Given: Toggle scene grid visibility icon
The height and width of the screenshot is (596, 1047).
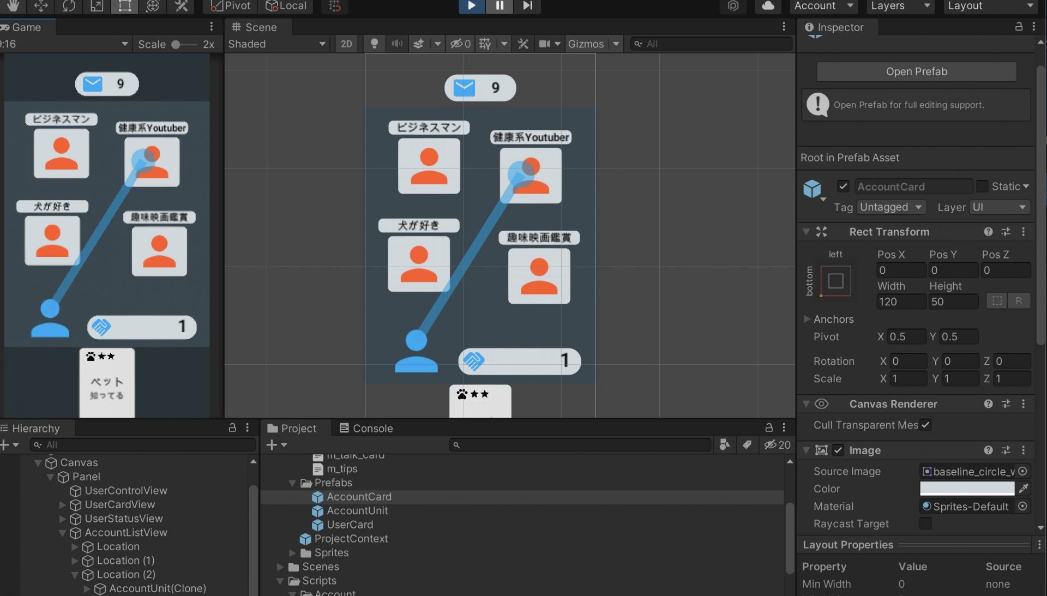Looking at the screenshot, I should [x=485, y=44].
